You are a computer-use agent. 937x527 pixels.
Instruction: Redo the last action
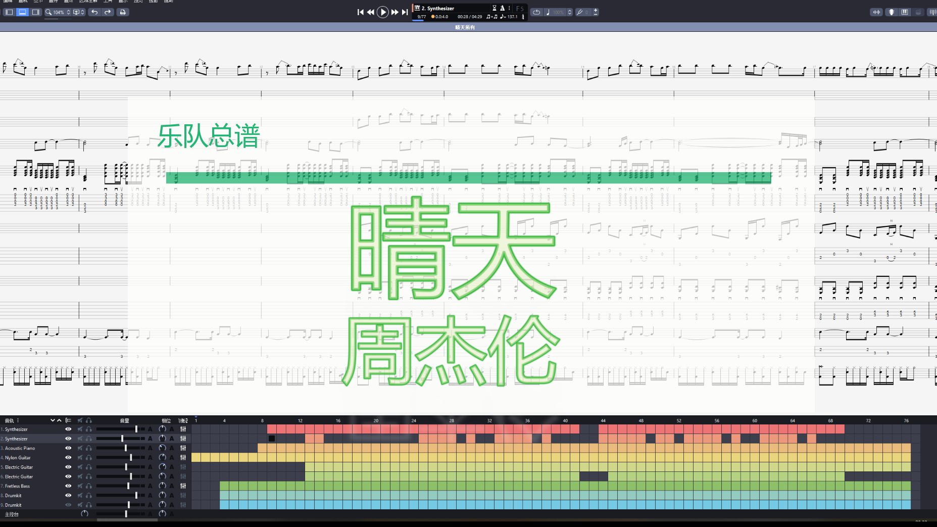pos(108,12)
